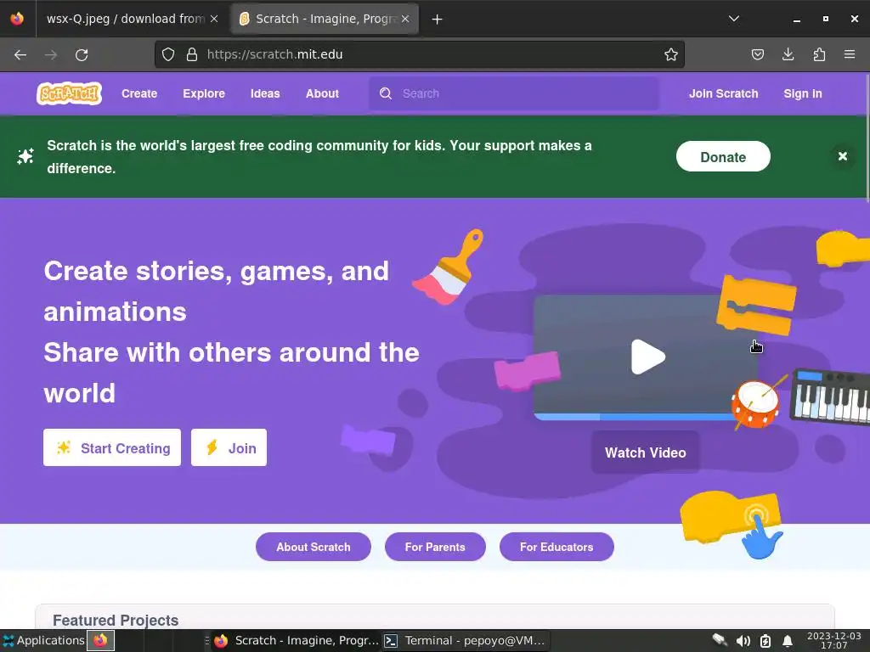Reload the page with the refresh icon
This screenshot has width=870, height=652.
(x=82, y=55)
